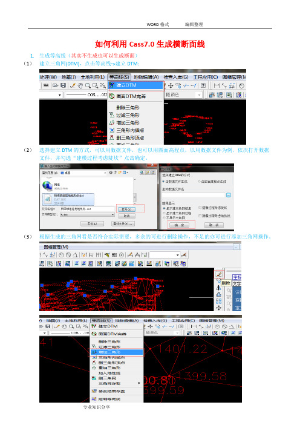
Task: Click 过滤三角形 in the first dropdown menu
Action: [136, 115]
